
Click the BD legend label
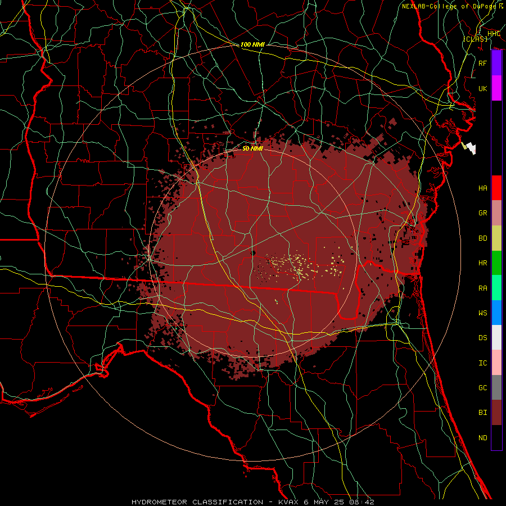click(483, 238)
